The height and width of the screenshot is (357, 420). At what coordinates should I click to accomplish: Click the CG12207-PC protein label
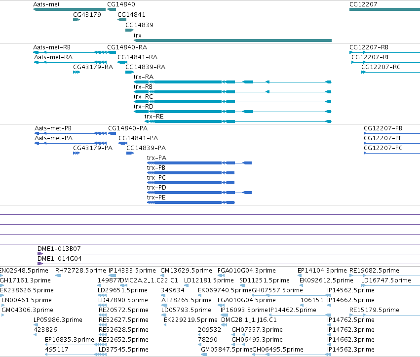point(383,148)
